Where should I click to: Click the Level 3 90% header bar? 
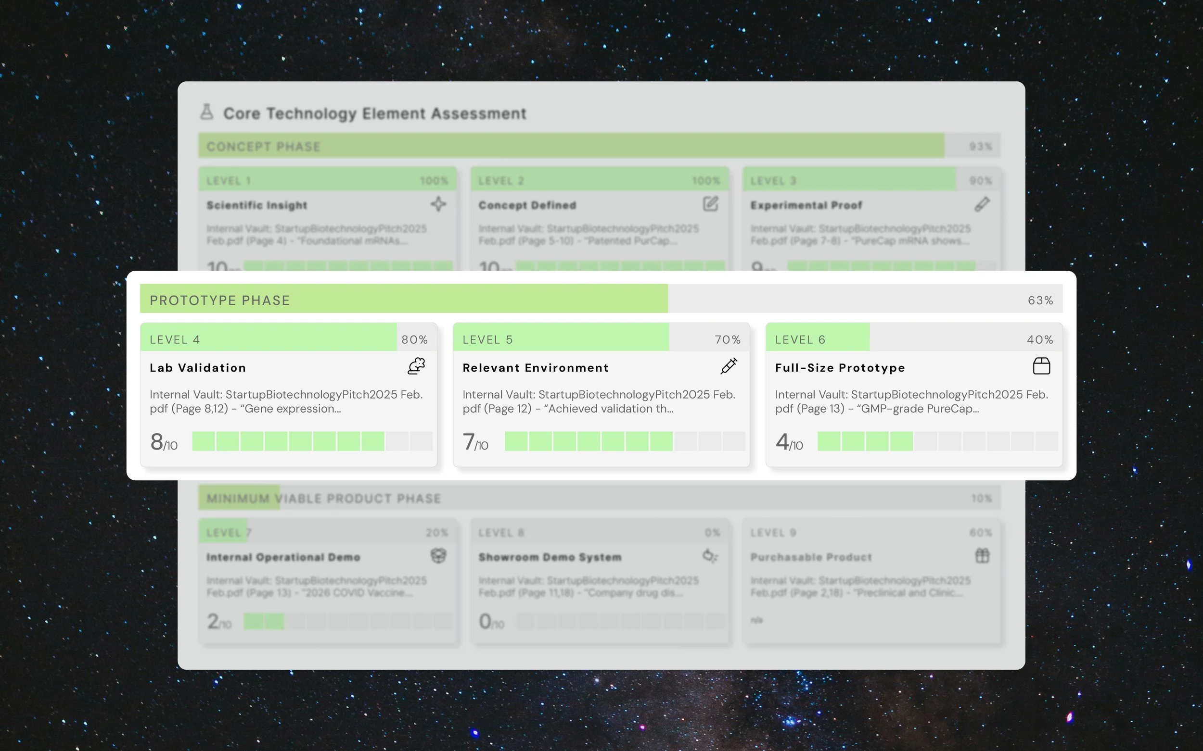click(x=871, y=179)
